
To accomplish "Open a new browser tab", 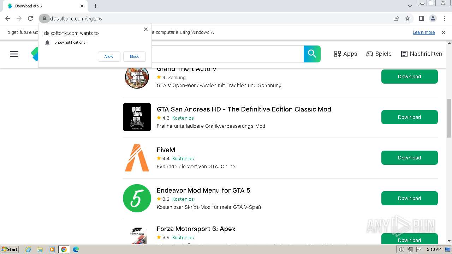I will point(95,6).
